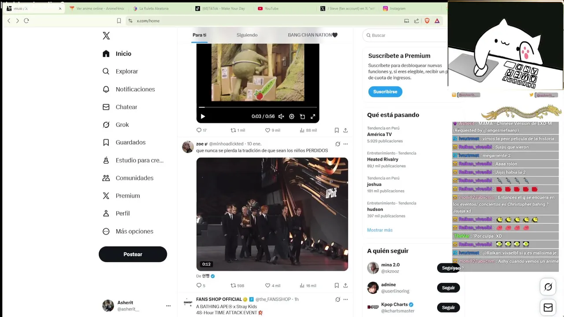Bookmark zoe's post
Image resolution: width=564 pixels, height=317 pixels.
tap(337, 286)
